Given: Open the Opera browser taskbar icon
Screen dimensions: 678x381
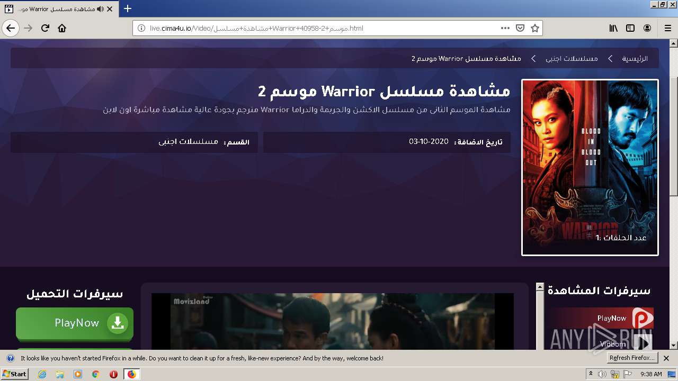Looking at the screenshot, I should (113, 374).
